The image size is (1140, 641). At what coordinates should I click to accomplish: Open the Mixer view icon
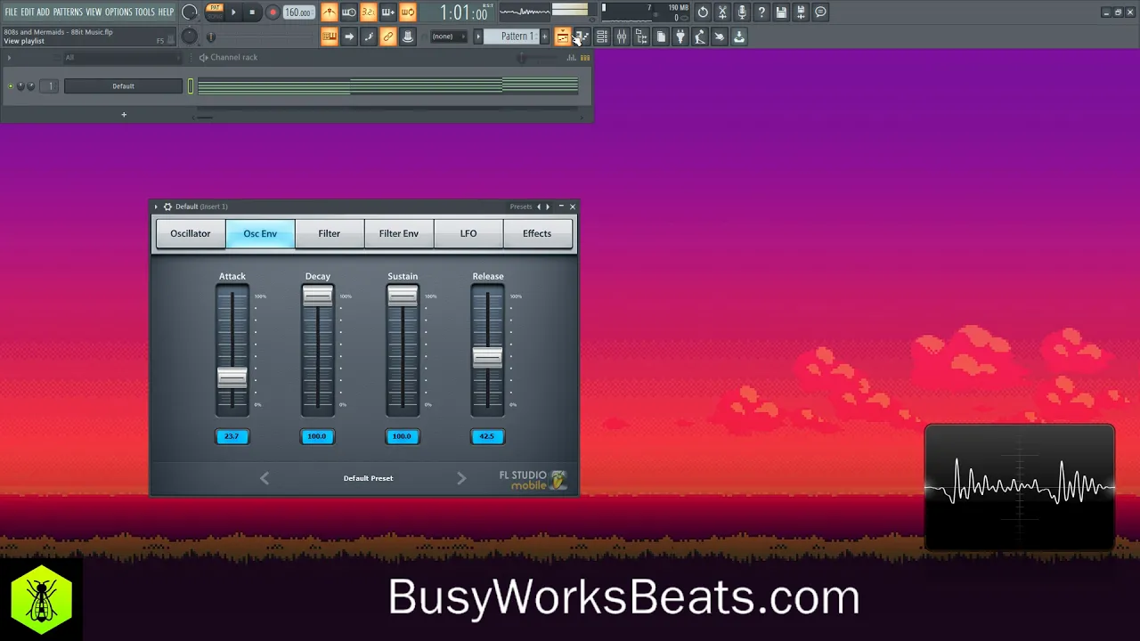click(x=622, y=37)
